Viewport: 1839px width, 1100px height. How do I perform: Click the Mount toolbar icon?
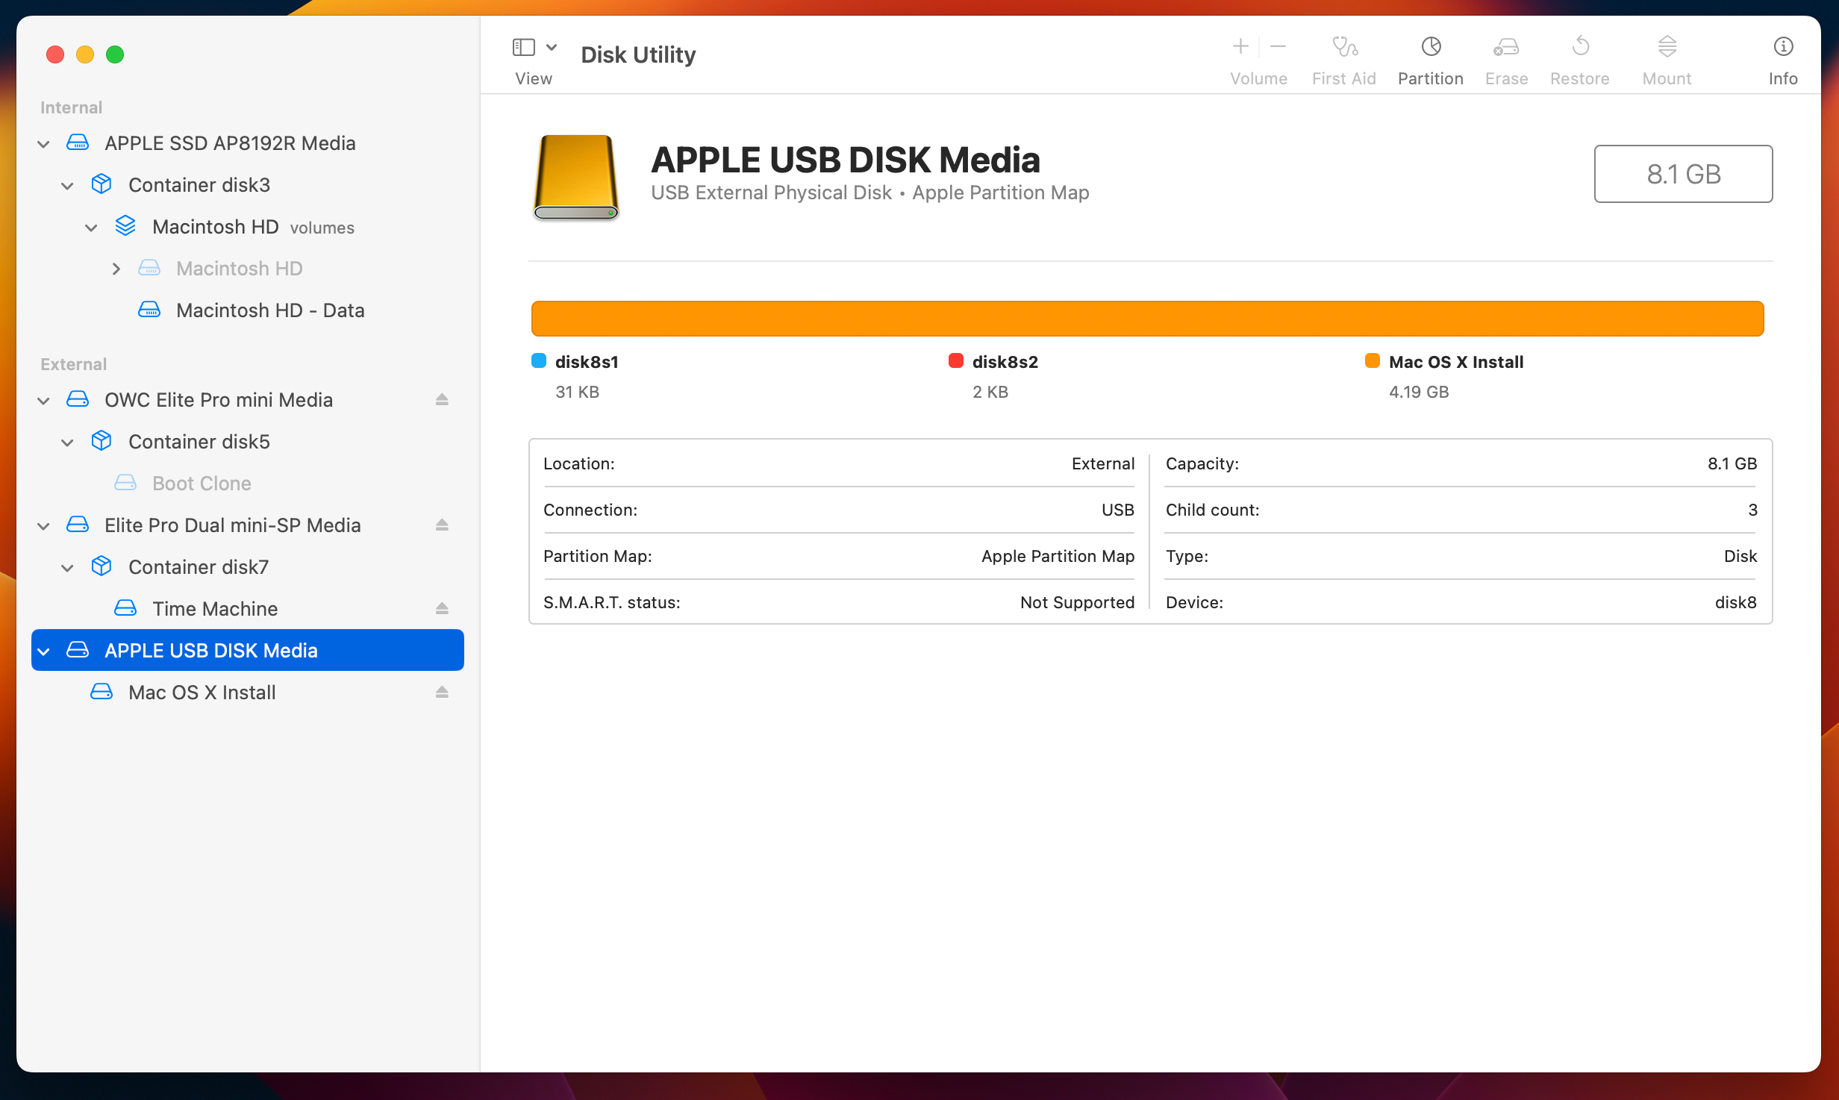(1667, 47)
